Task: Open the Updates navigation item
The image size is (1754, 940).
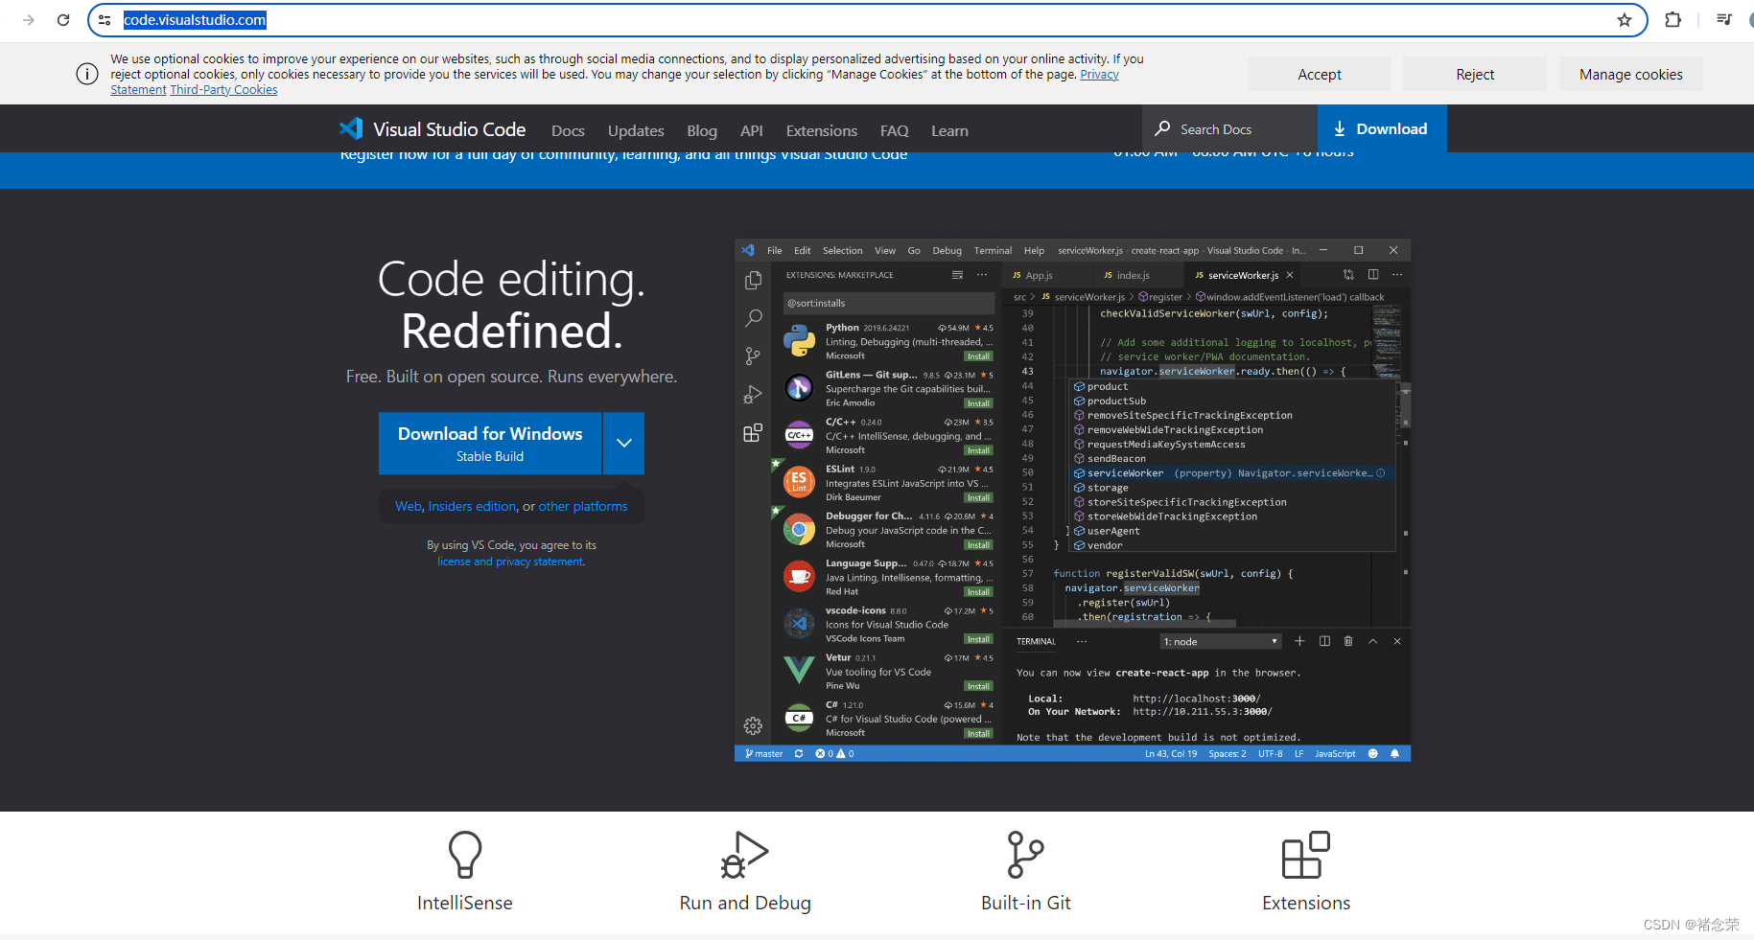Action: click(x=636, y=130)
